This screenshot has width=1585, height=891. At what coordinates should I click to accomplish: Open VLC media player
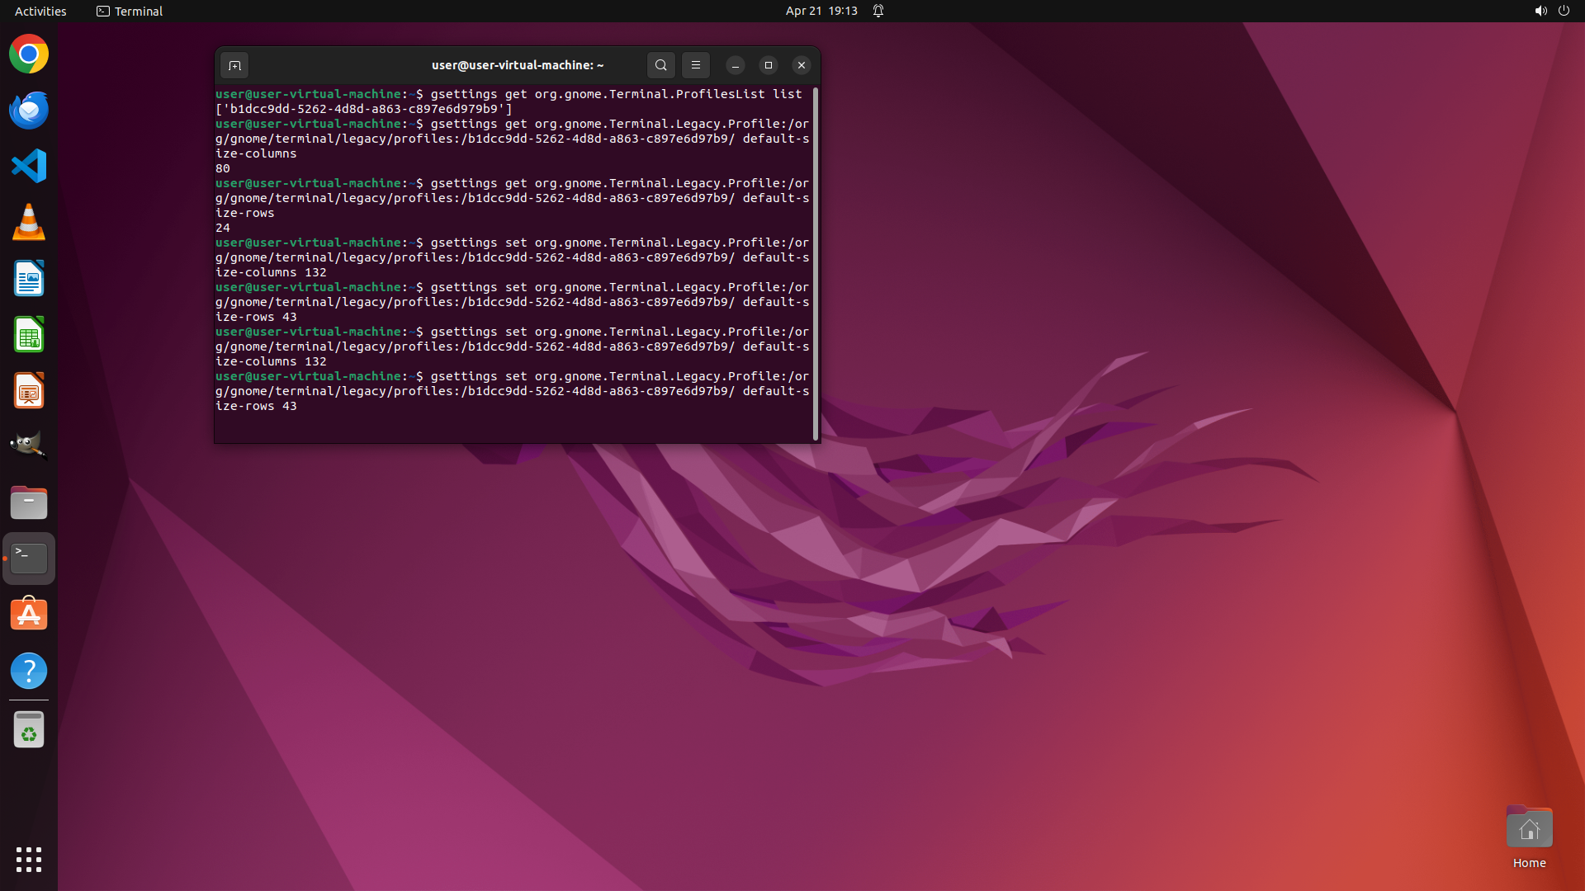pos(29,222)
